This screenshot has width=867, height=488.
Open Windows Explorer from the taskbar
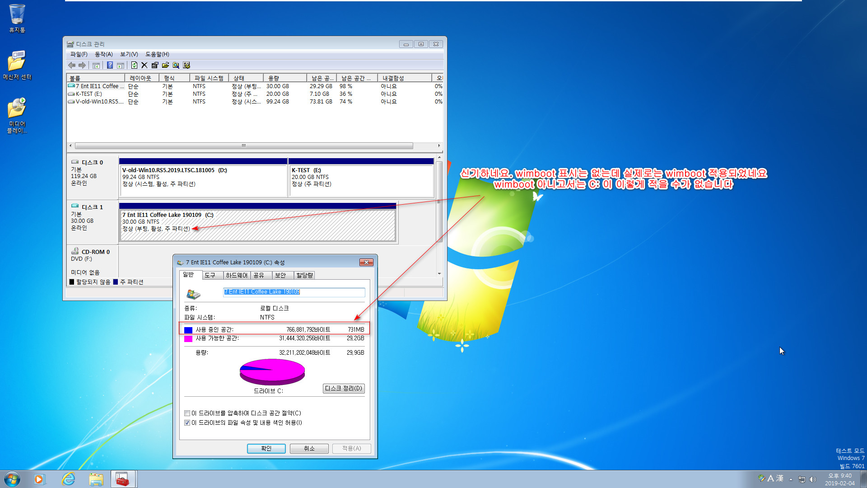(96, 479)
